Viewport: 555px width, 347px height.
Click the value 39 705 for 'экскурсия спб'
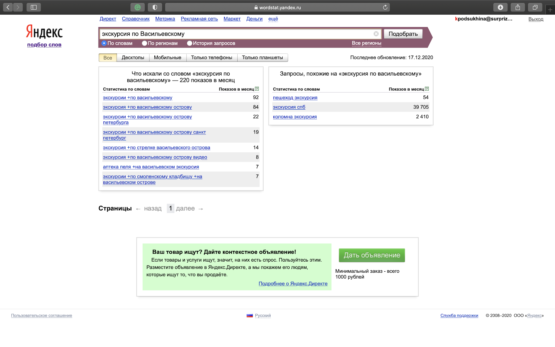pyautogui.click(x=421, y=107)
